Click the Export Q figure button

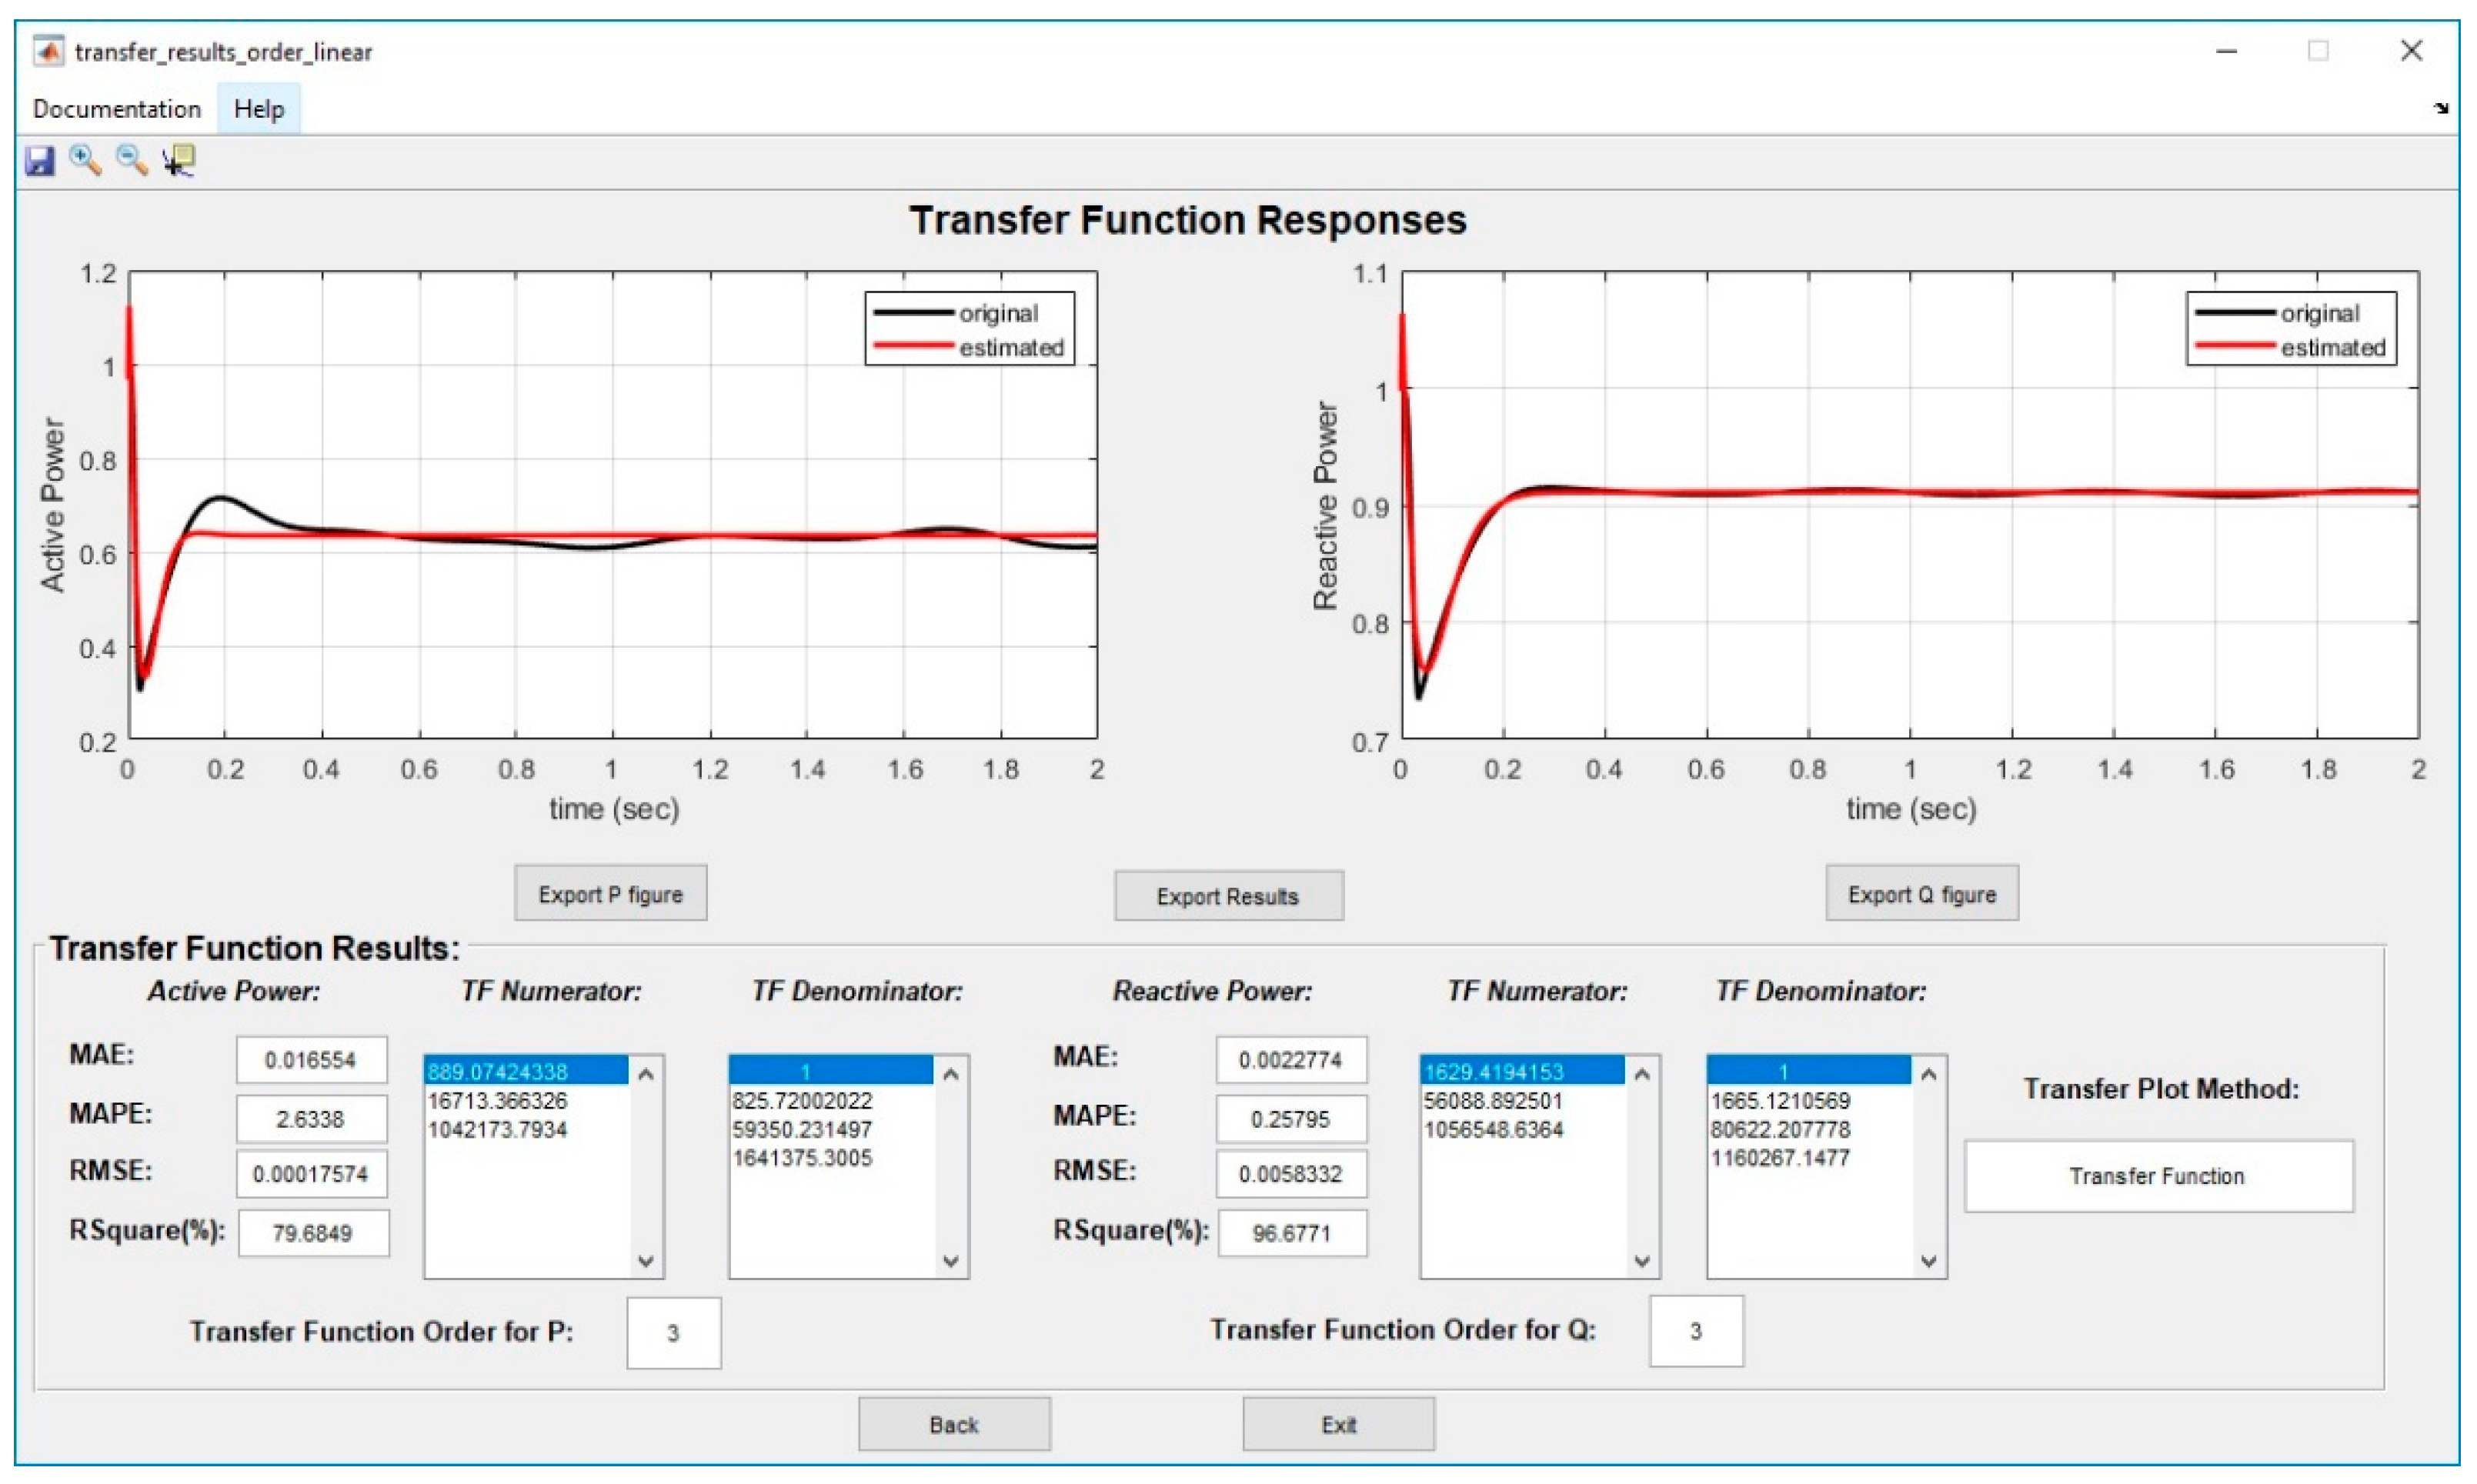coord(1921,894)
